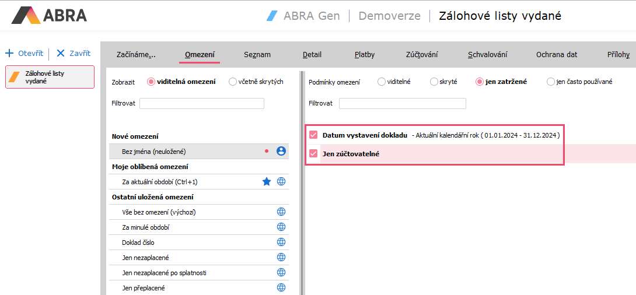Switch to the Seznam tab

[257, 55]
